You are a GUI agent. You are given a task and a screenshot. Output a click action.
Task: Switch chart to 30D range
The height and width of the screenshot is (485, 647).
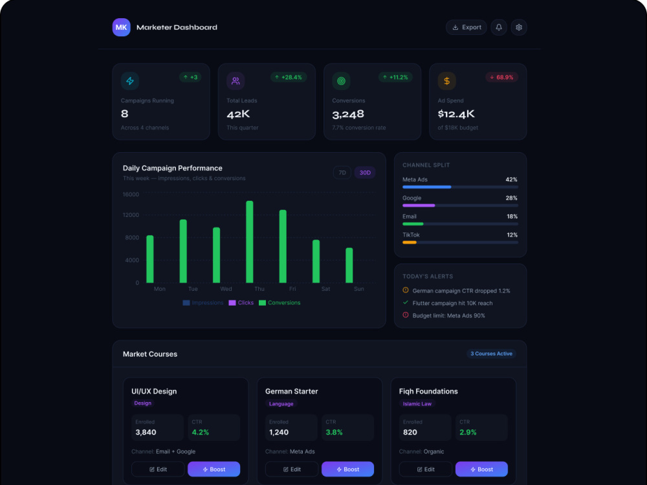pos(365,173)
